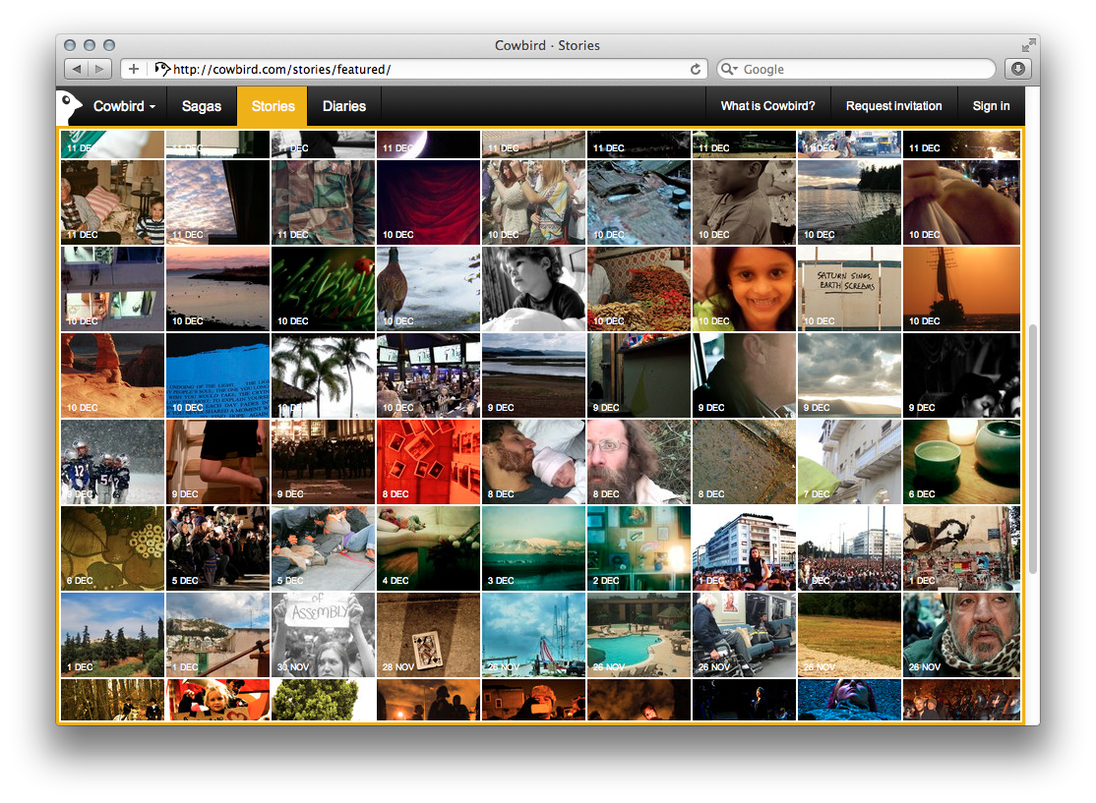
Task: Open the Saturn Sings Earth Screams story
Action: 849,289
